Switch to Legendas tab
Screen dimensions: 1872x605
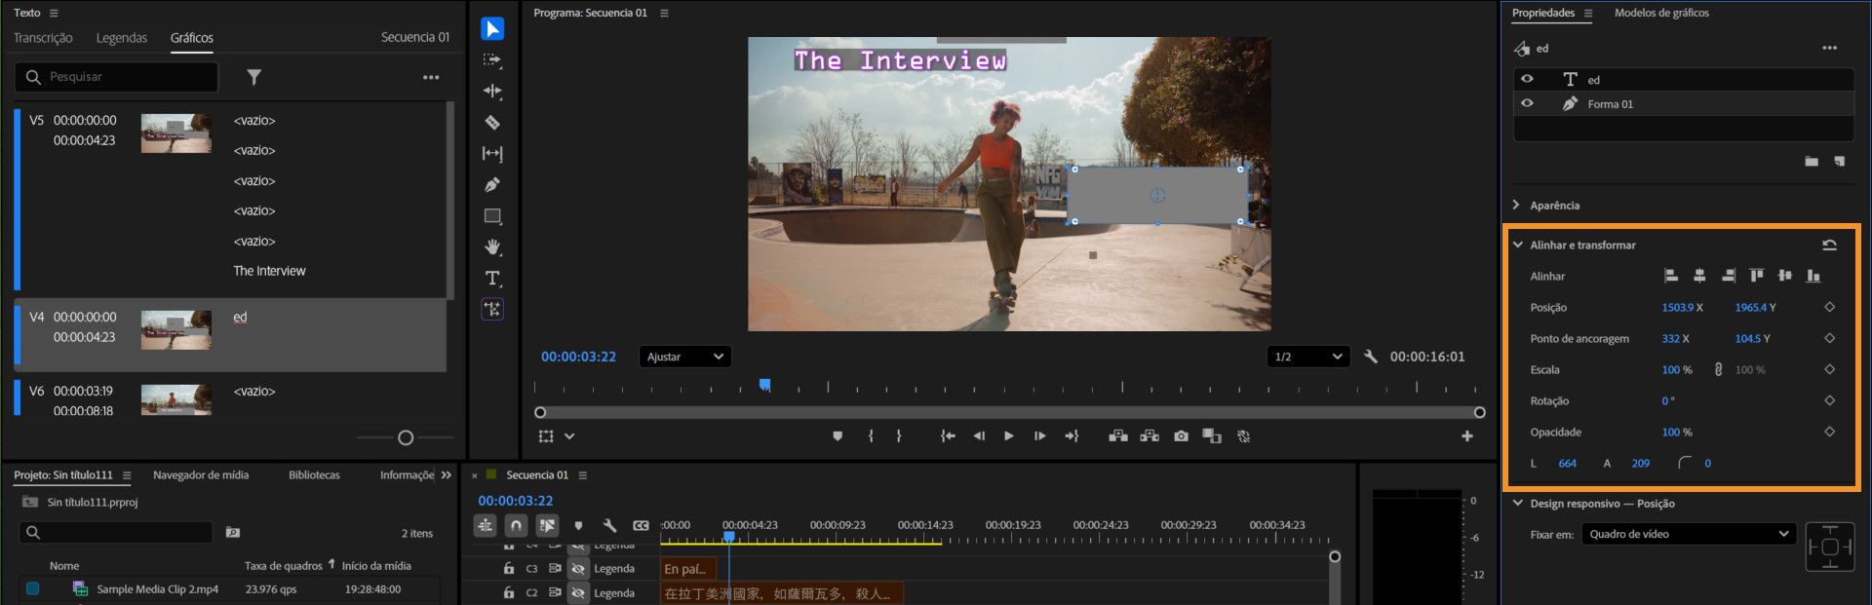[122, 38]
